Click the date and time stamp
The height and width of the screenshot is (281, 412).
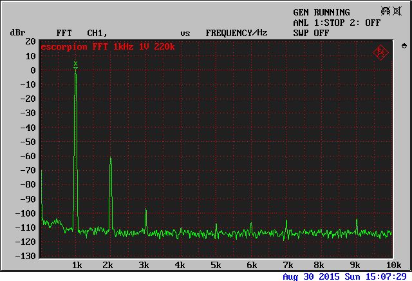(344, 276)
